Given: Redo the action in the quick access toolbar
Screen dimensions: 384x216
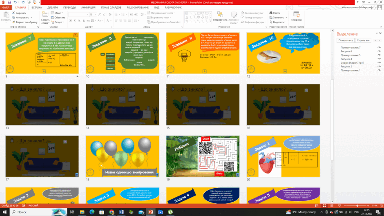Looking at the screenshot, I should point(23,2).
